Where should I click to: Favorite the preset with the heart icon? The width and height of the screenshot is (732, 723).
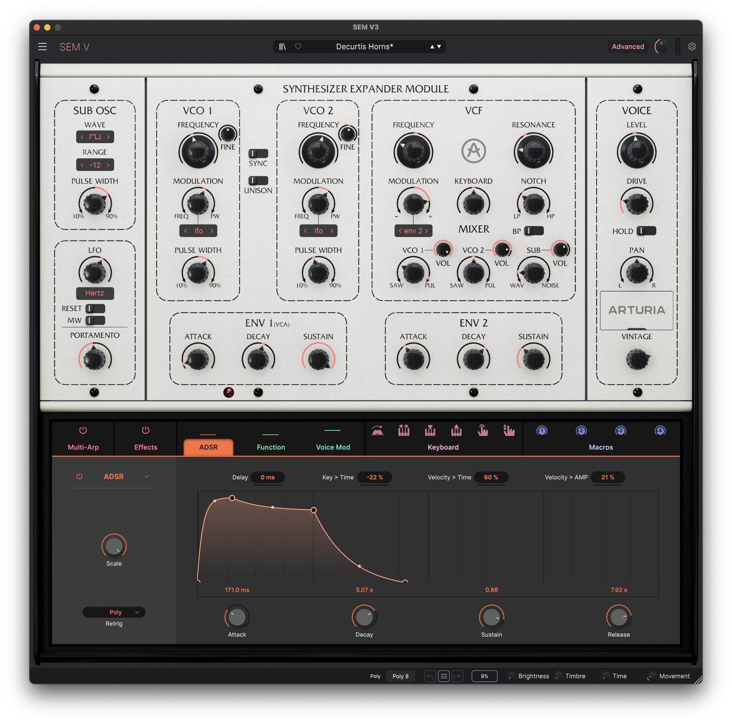click(x=298, y=47)
